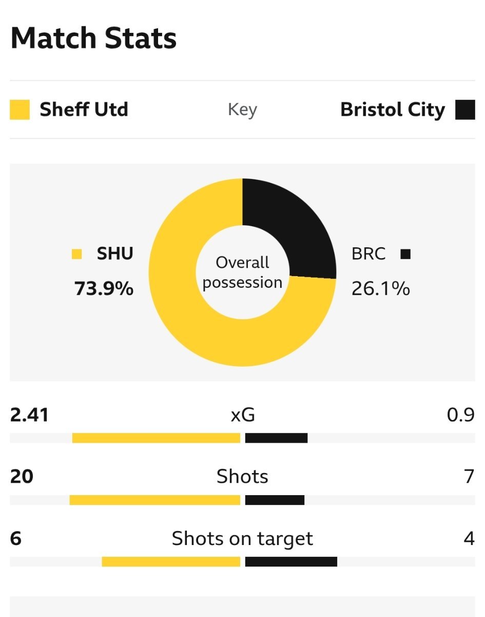Click the Bristol City team name
This screenshot has height=617, width=485.
point(393,110)
